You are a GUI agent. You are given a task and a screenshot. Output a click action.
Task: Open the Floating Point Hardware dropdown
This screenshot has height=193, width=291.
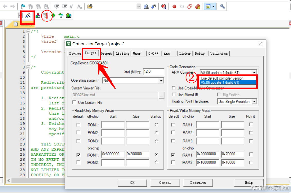254,101
